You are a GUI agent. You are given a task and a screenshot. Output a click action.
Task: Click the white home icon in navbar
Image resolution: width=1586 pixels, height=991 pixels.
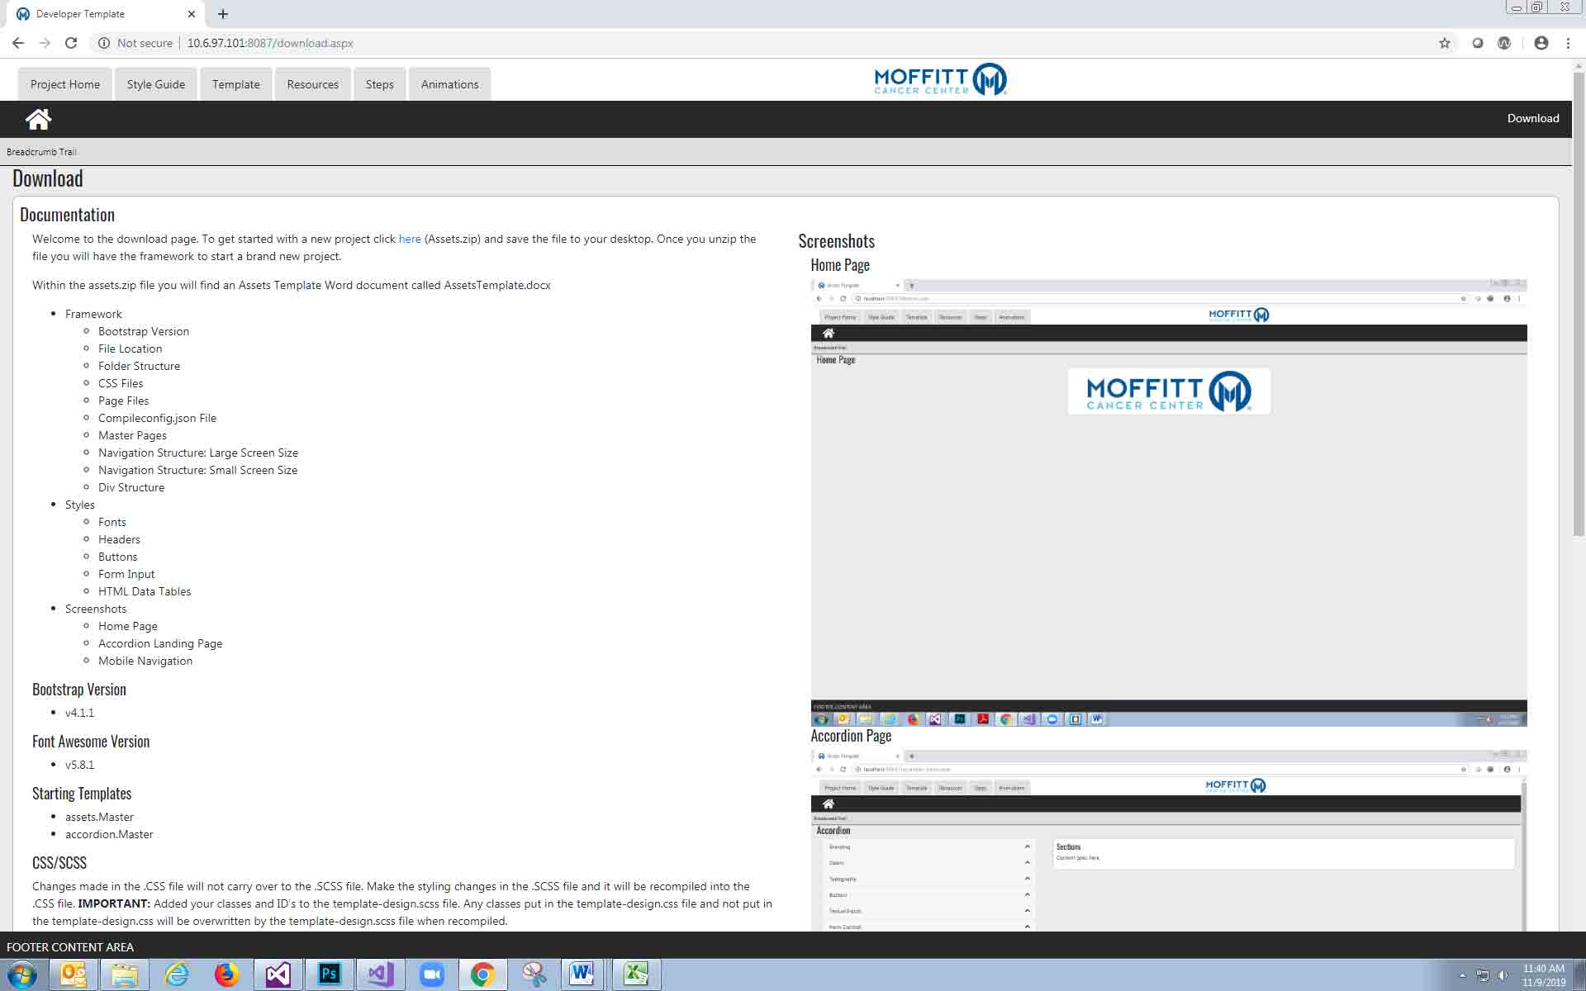point(38,119)
